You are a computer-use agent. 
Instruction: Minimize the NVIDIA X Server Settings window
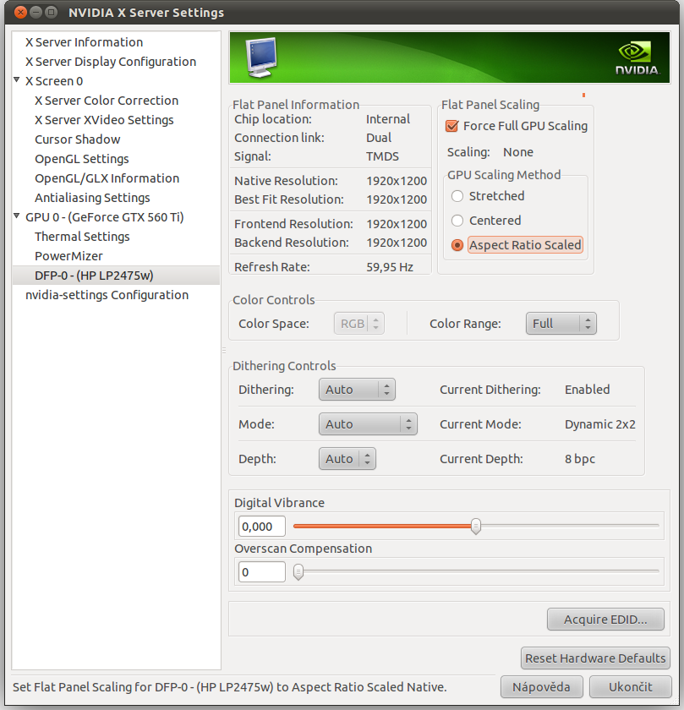(x=36, y=12)
